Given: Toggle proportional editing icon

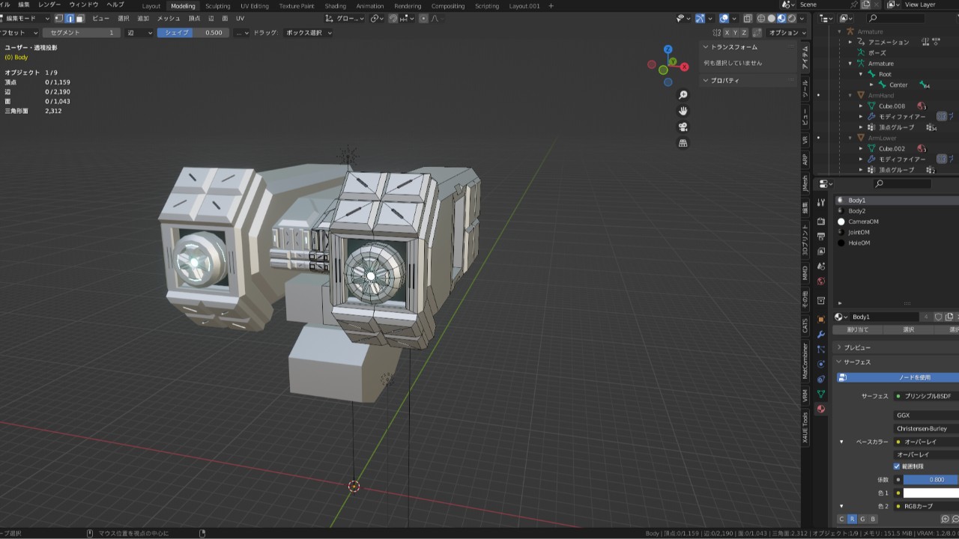Looking at the screenshot, I should (x=423, y=19).
